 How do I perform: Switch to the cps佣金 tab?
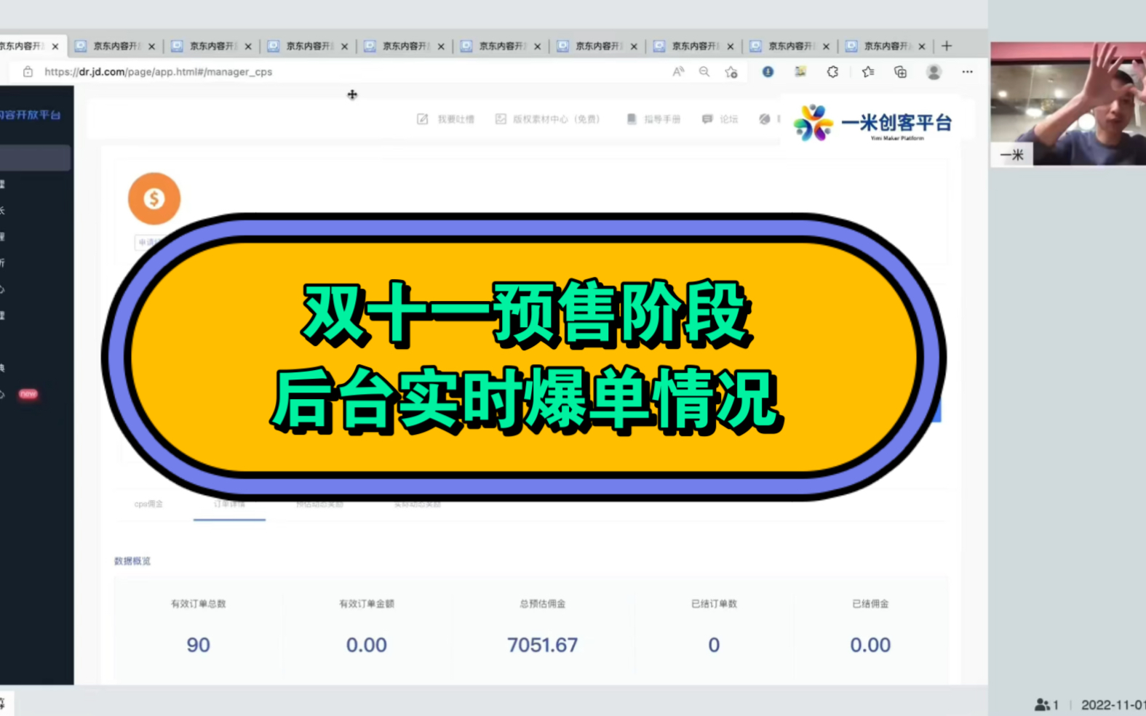[x=148, y=504]
